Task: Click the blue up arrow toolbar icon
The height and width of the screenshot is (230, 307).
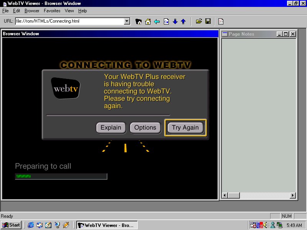Action: (183, 21)
